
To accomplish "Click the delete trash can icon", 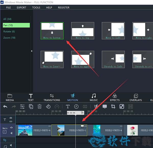I will (x=40, y=107).
